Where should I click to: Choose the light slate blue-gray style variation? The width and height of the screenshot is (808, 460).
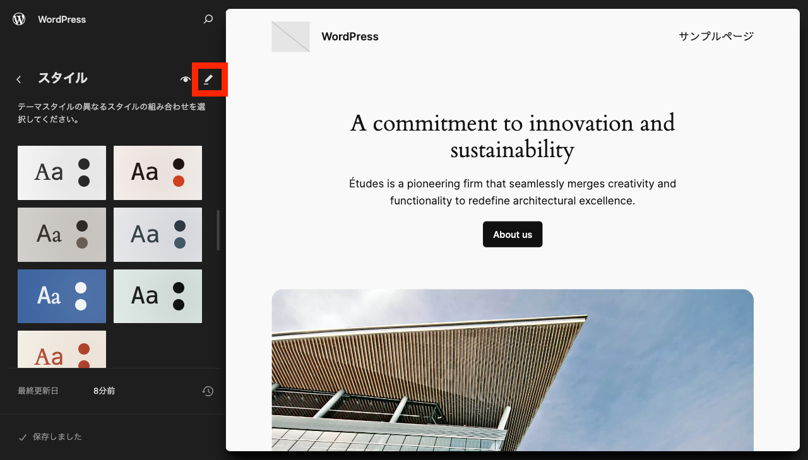(158, 235)
